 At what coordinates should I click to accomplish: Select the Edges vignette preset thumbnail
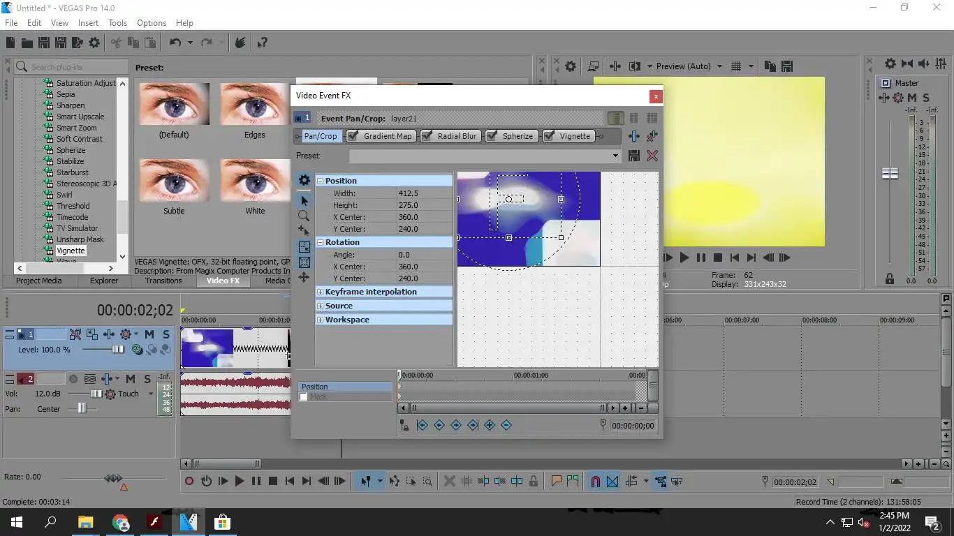click(255, 105)
